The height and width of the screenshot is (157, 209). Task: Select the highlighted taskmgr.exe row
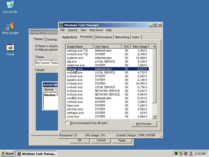(108, 69)
